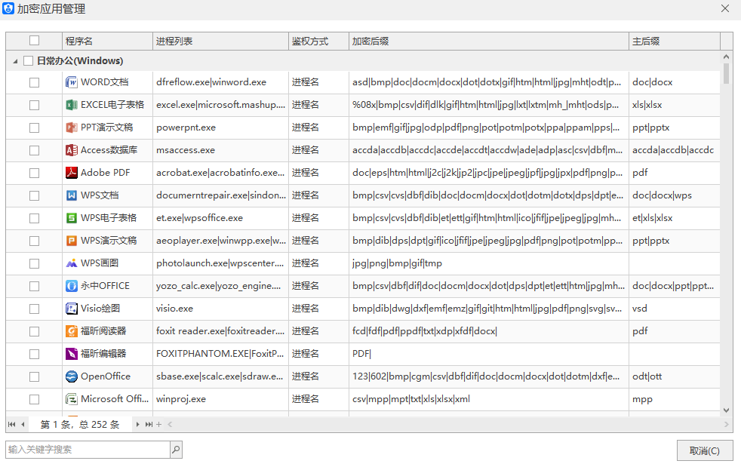The height and width of the screenshot is (467, 741).
Task: Click the EXCEL电子表格 application icon
Action: click(72, 104)
